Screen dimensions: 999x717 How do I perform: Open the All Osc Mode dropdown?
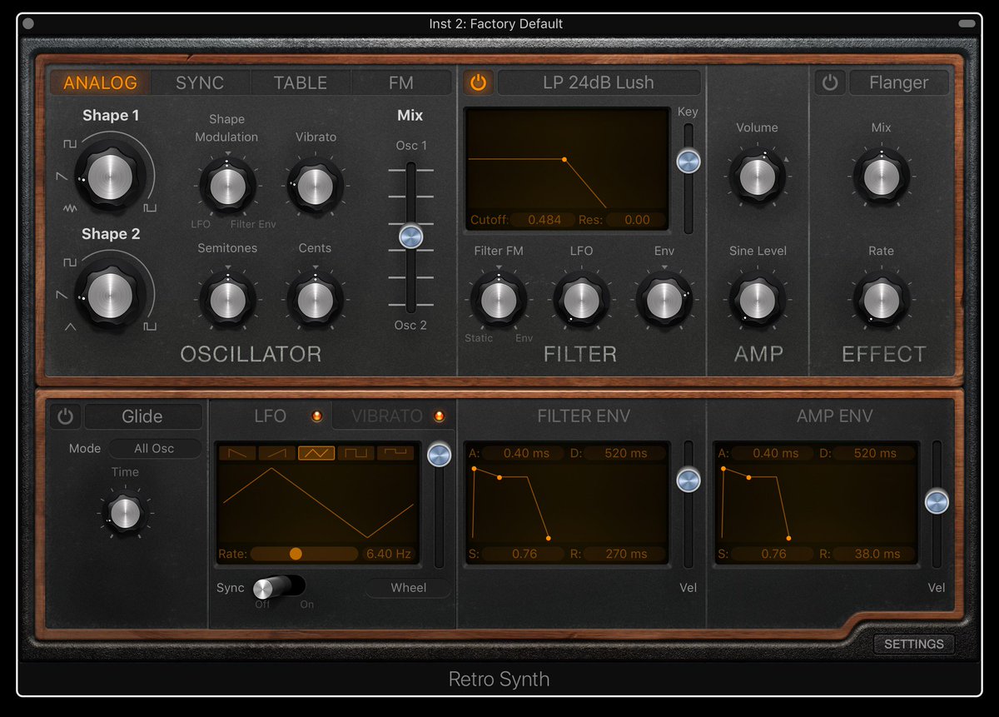click(x=154, y=448)
